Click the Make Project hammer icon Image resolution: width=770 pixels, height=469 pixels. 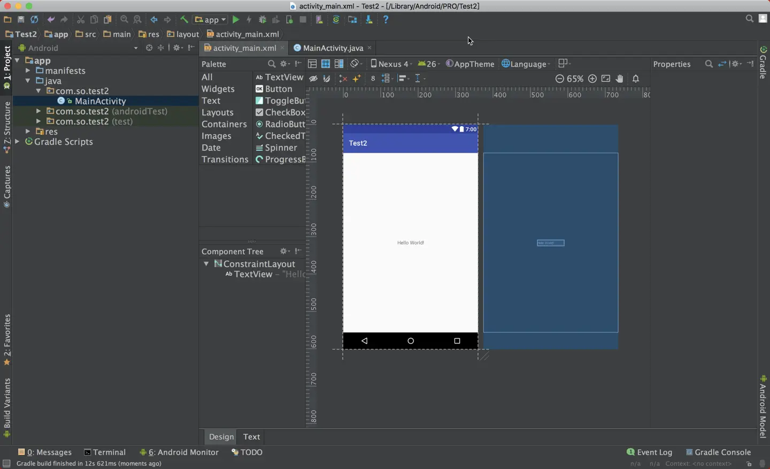[x=184, y=20]
